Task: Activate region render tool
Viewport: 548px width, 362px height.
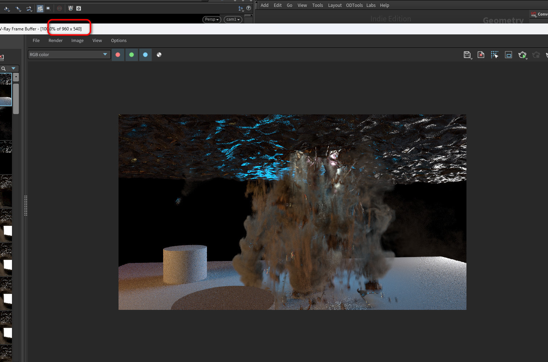Action: point(508,55)
